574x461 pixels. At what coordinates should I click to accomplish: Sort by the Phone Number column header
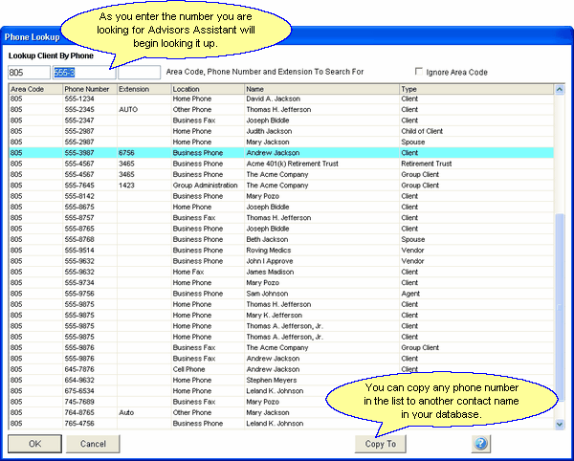coord(89,89)
